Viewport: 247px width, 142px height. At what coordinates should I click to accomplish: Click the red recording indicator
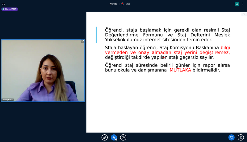123,4
